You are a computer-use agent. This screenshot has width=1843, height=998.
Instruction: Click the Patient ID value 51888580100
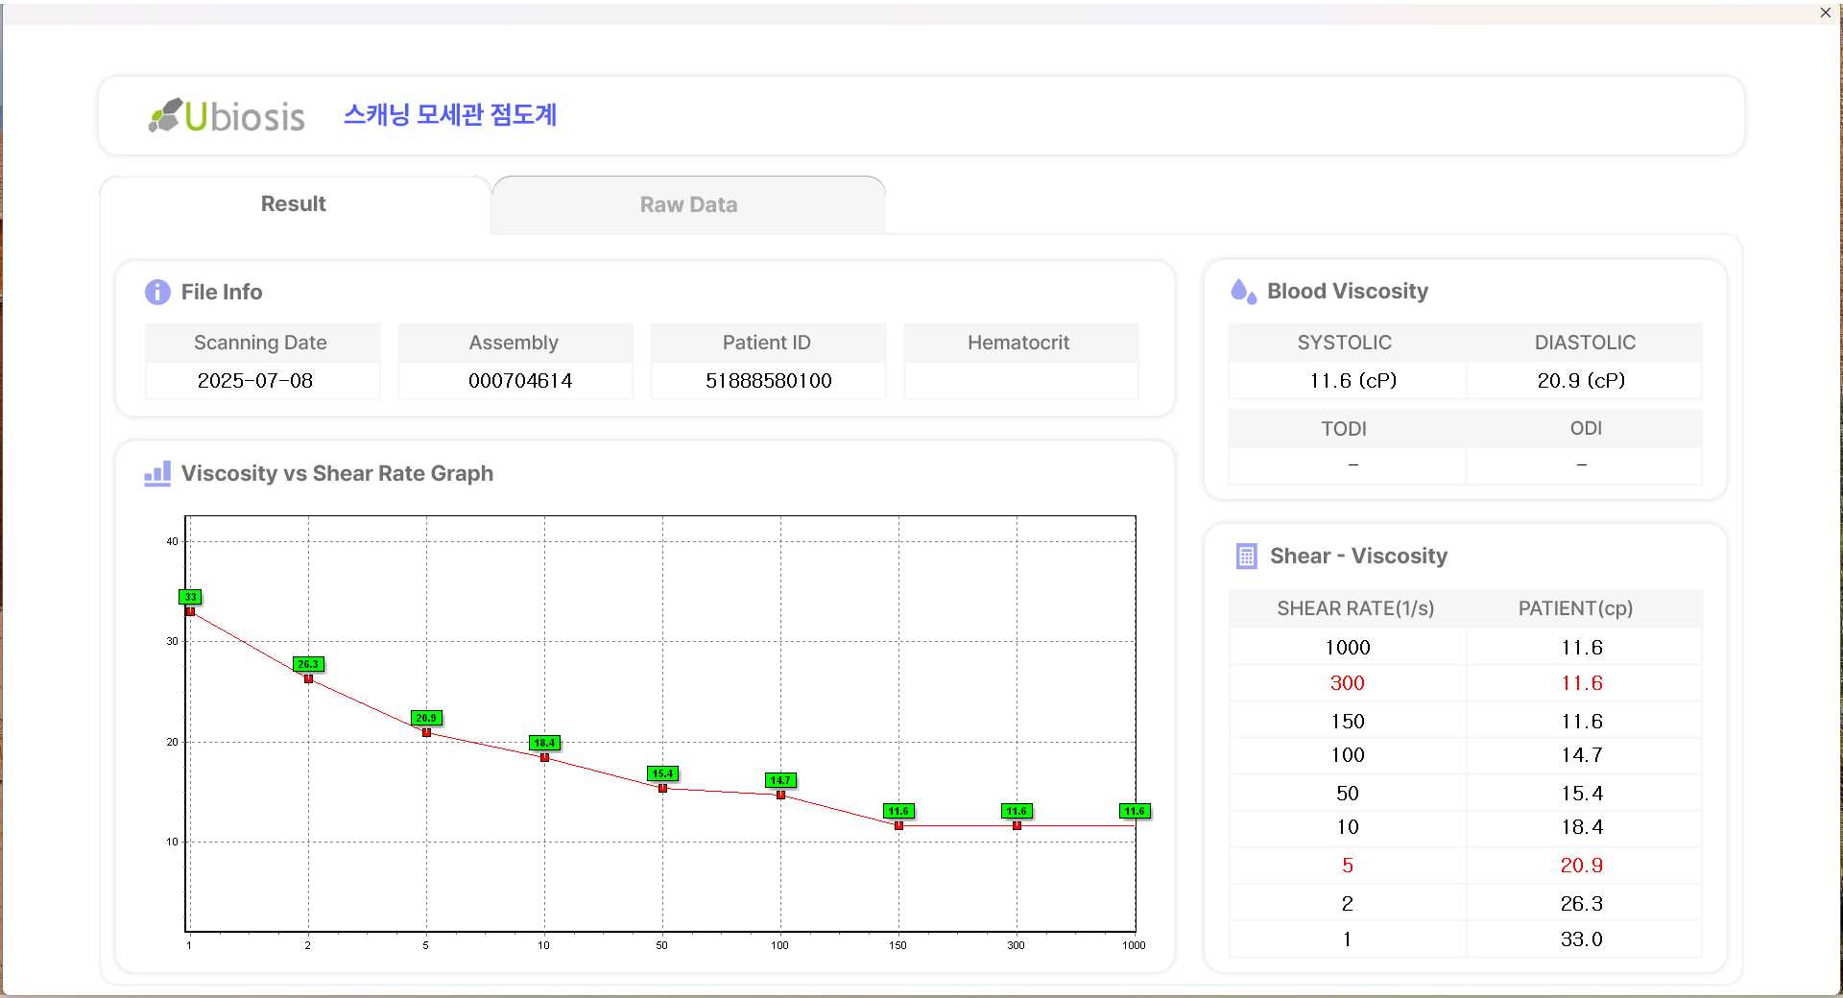(x=768, y=381)
